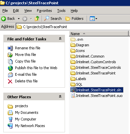Select the Labels folder icon
The height and width of the screenshot is (134, 130).
click(73, 79)
